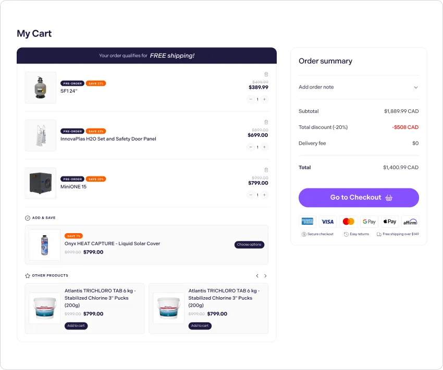Open MiniONE 15 heat pump thumbnail

[x=41, y=183]
